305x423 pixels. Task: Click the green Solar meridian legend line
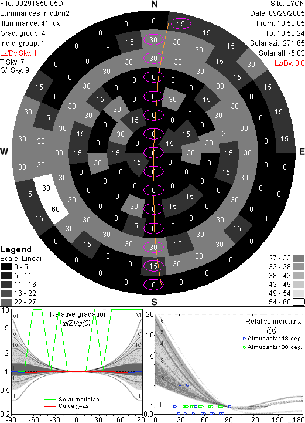(50, 400)
